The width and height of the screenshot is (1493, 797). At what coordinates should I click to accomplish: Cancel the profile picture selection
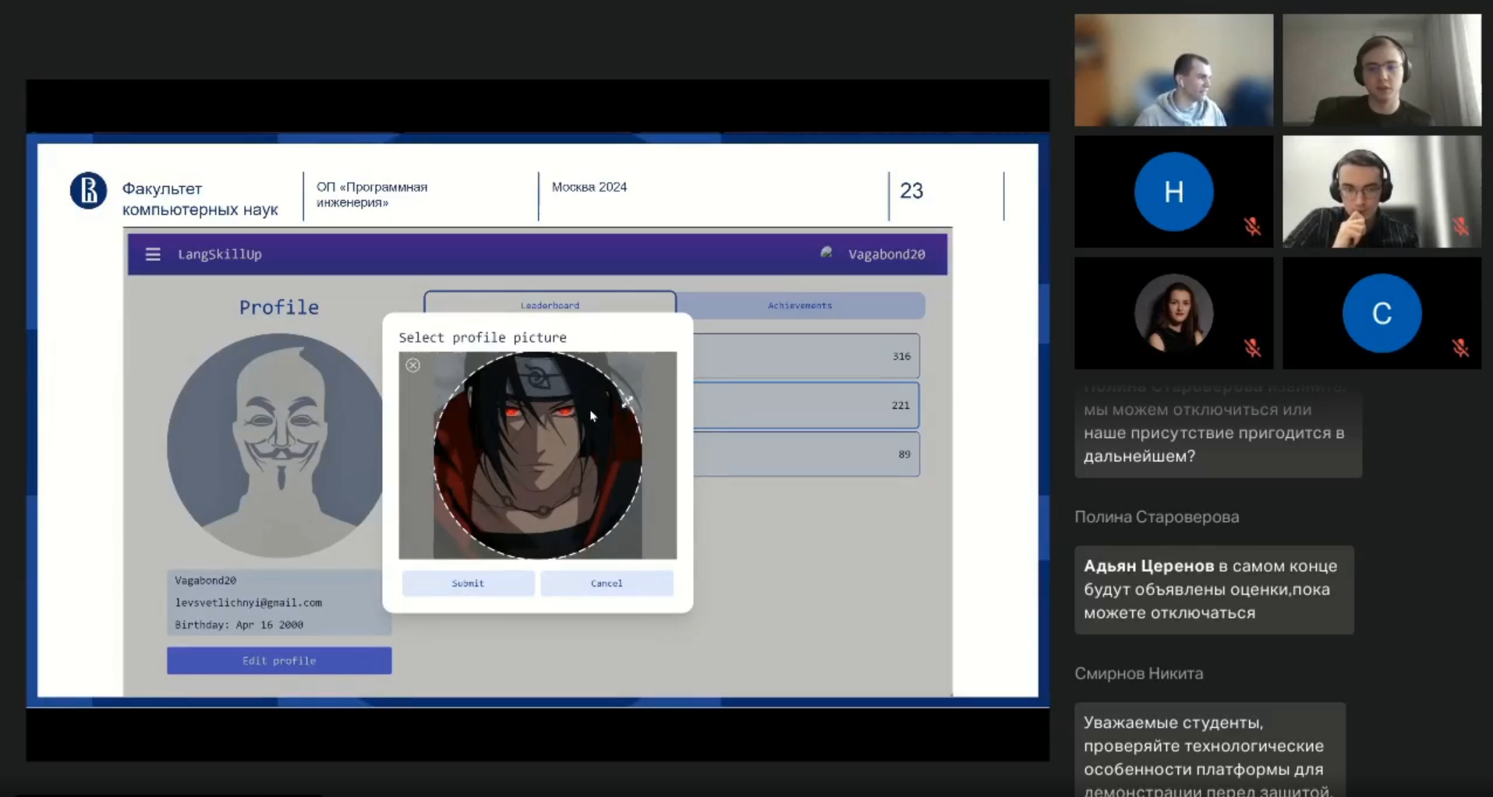[x=607, y=584]
